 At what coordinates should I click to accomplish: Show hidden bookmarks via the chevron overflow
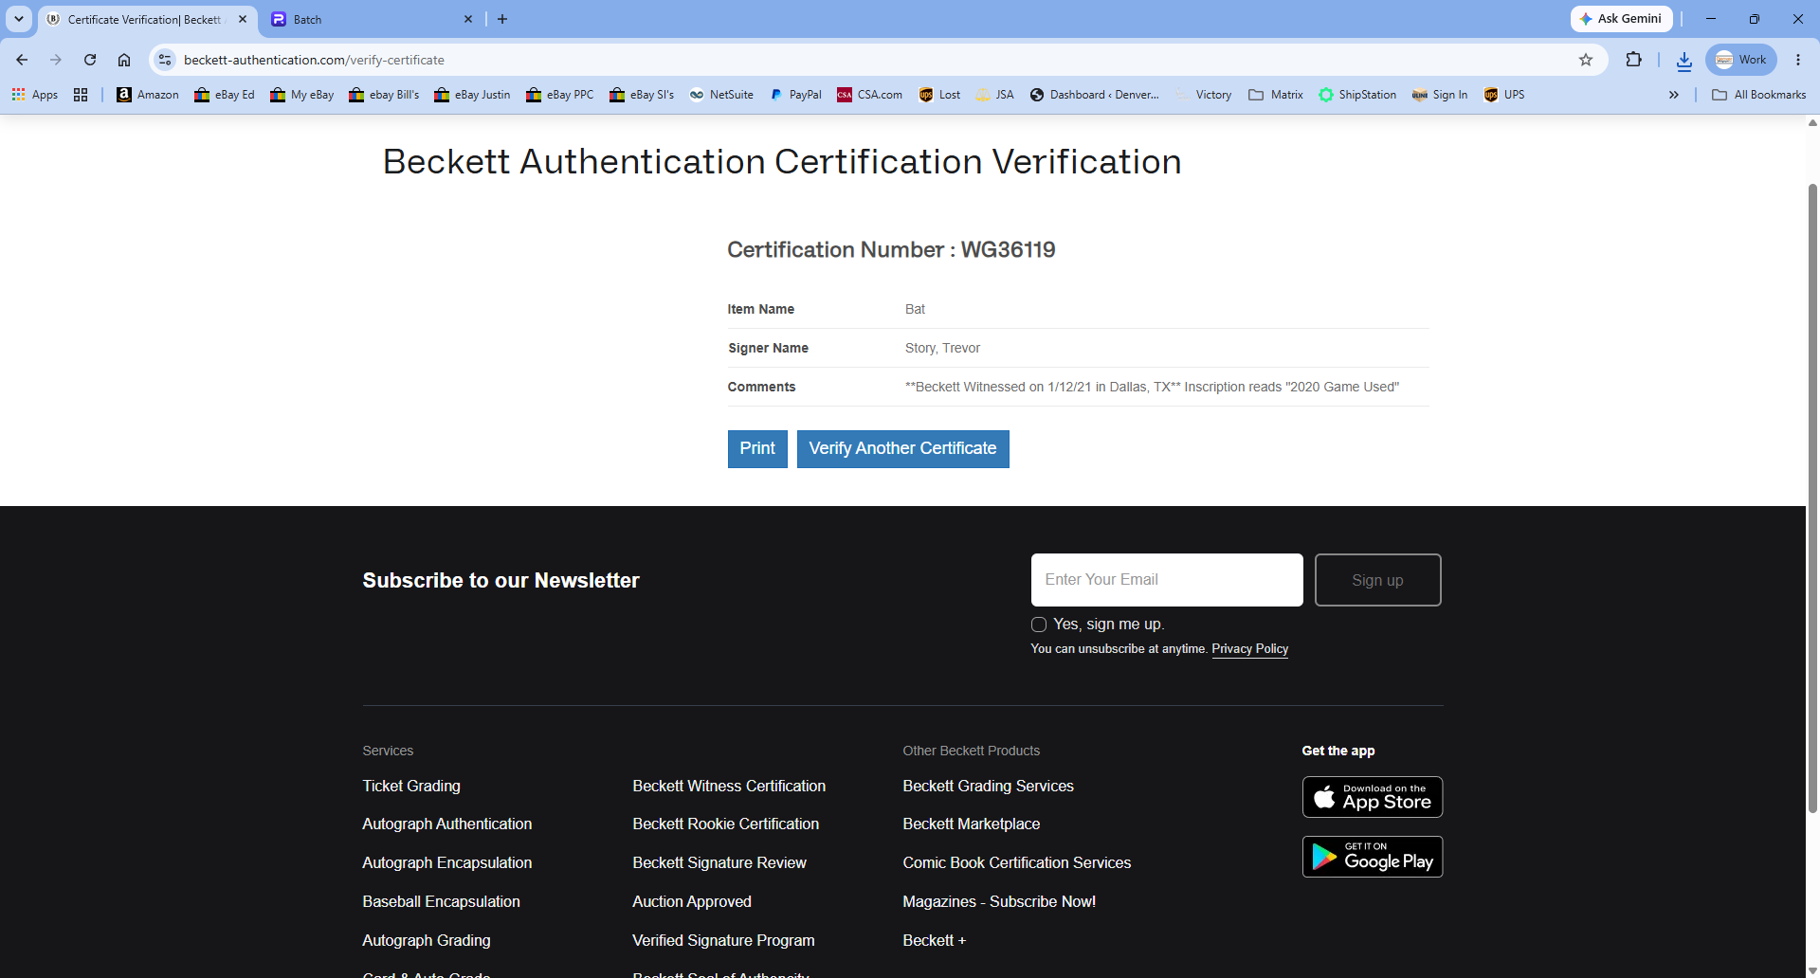[x=1674, y=95]
